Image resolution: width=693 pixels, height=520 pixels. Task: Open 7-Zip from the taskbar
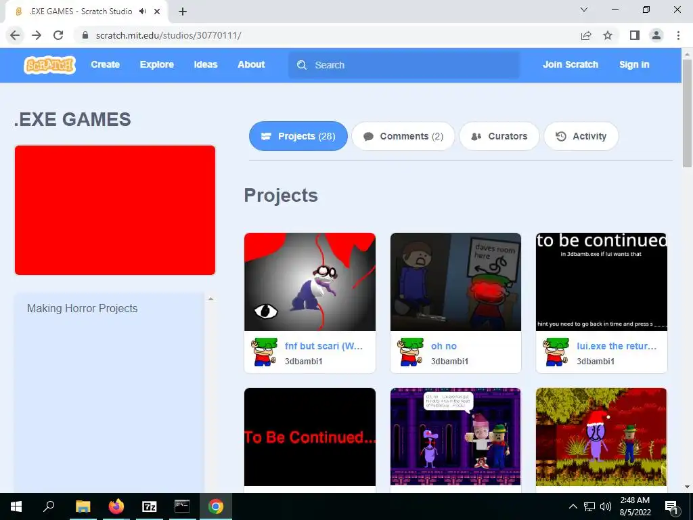click(150, 506)
